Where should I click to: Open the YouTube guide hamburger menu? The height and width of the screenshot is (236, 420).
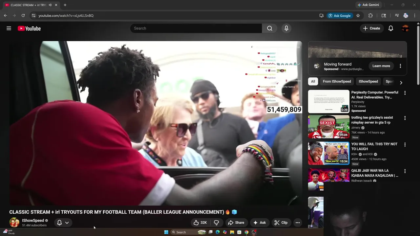pyautogui.click(x=9, y=29)
